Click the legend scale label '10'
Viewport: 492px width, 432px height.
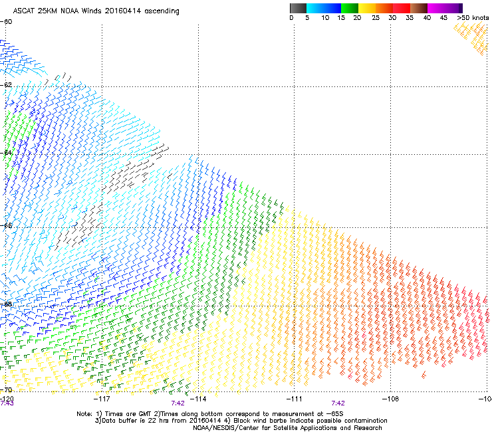tap(325, 18)
